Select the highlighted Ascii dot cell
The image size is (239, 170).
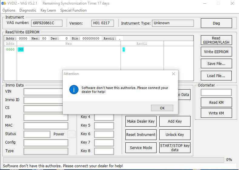(124, 49)
